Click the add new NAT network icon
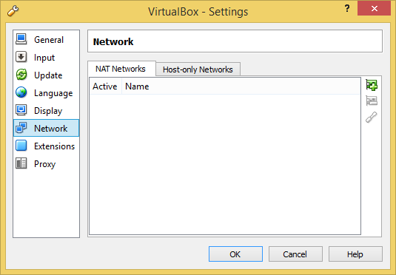The width and height of the screenshot is (396, 275). click(x=372, y=85)
